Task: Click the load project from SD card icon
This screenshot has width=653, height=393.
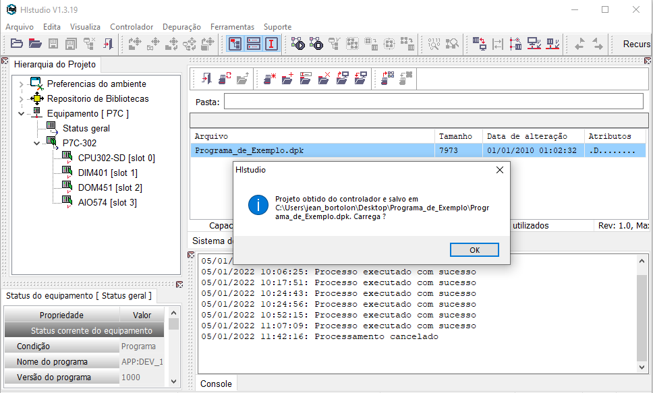Action: pos(388,78)
